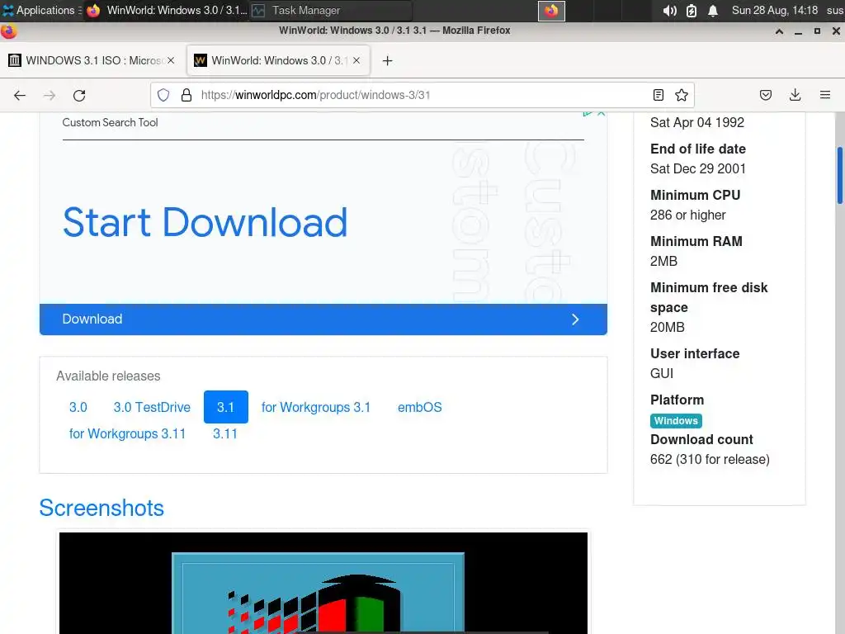Open the Windows 3.1 boot screenshot thumbnail
The width and height of the screenshot is (845, 634).
point(323,584)
